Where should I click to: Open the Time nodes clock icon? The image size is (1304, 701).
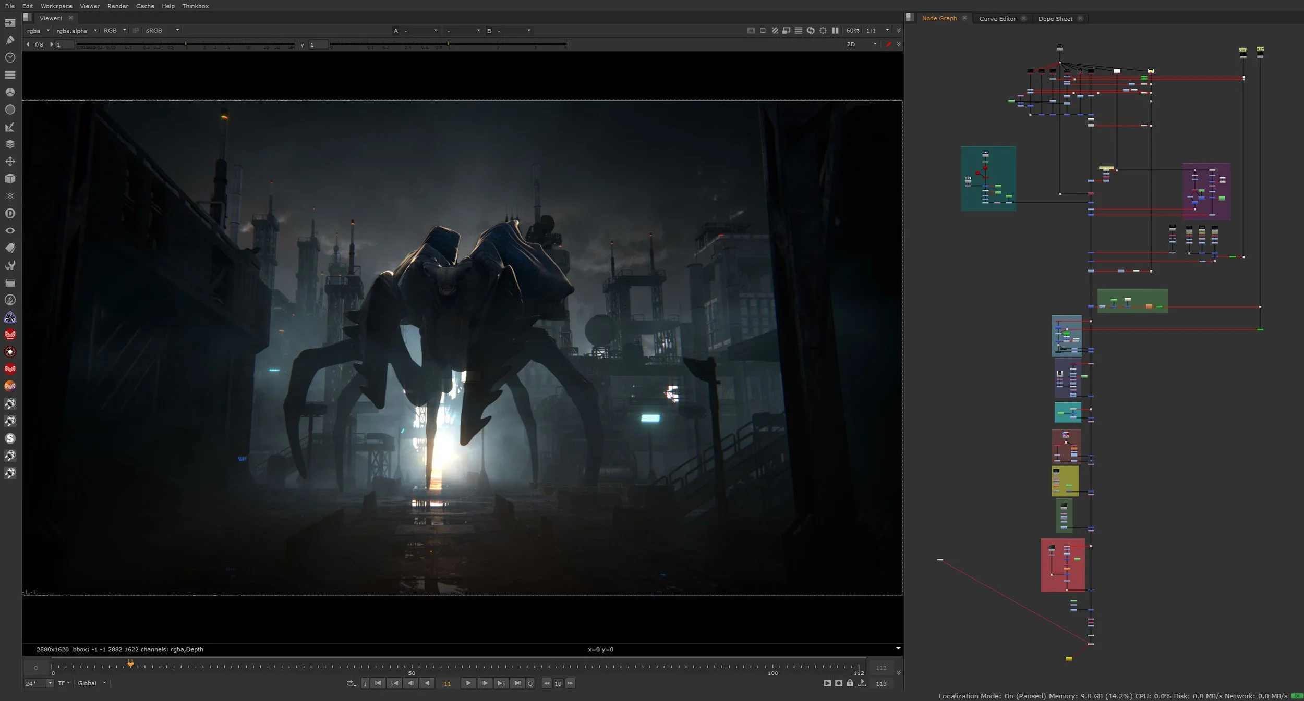coord(10,57)
